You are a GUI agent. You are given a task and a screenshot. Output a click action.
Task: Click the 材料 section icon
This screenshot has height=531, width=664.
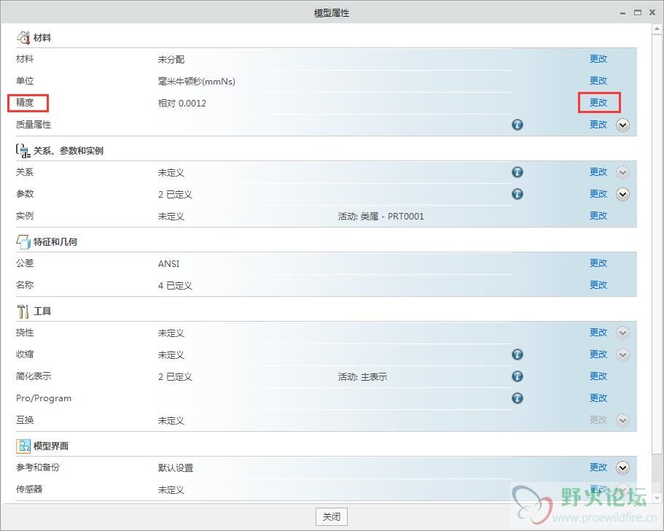click(x=23, y=38)
